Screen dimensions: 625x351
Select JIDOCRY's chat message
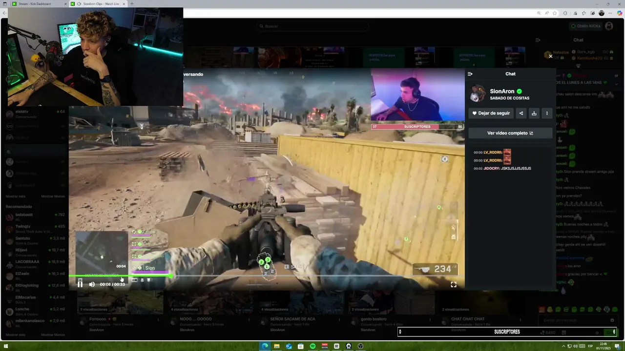pyautogui.click(x=502, y=168)
